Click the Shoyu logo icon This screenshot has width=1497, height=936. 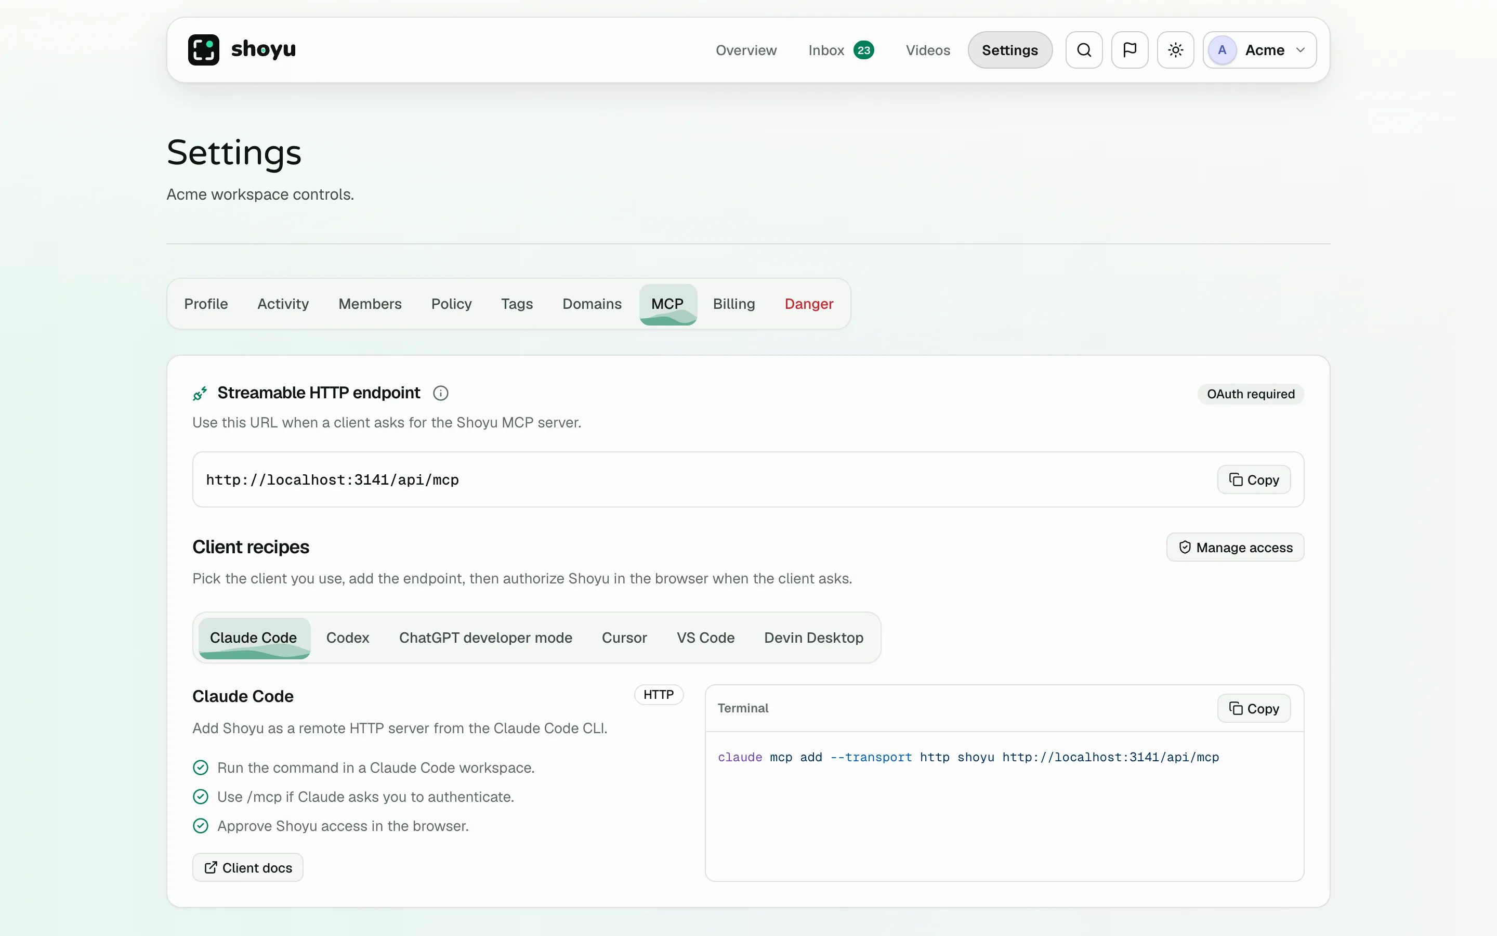point(204,49)
